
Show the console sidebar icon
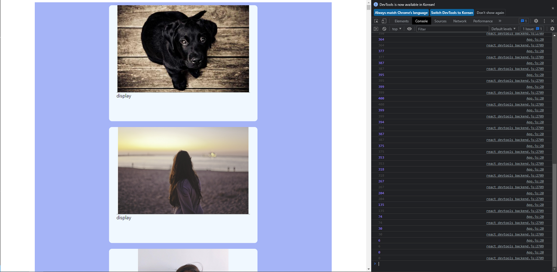(376, 29)
